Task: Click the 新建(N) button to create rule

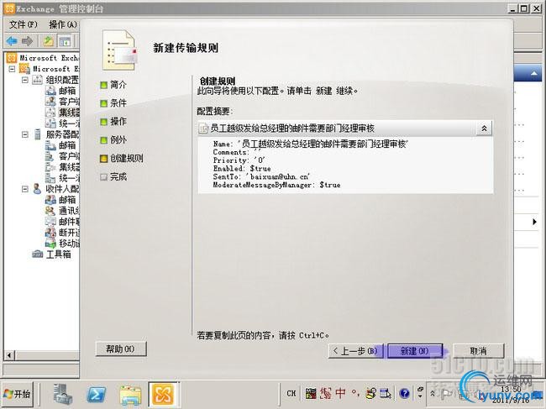Action: pos(415,351)
